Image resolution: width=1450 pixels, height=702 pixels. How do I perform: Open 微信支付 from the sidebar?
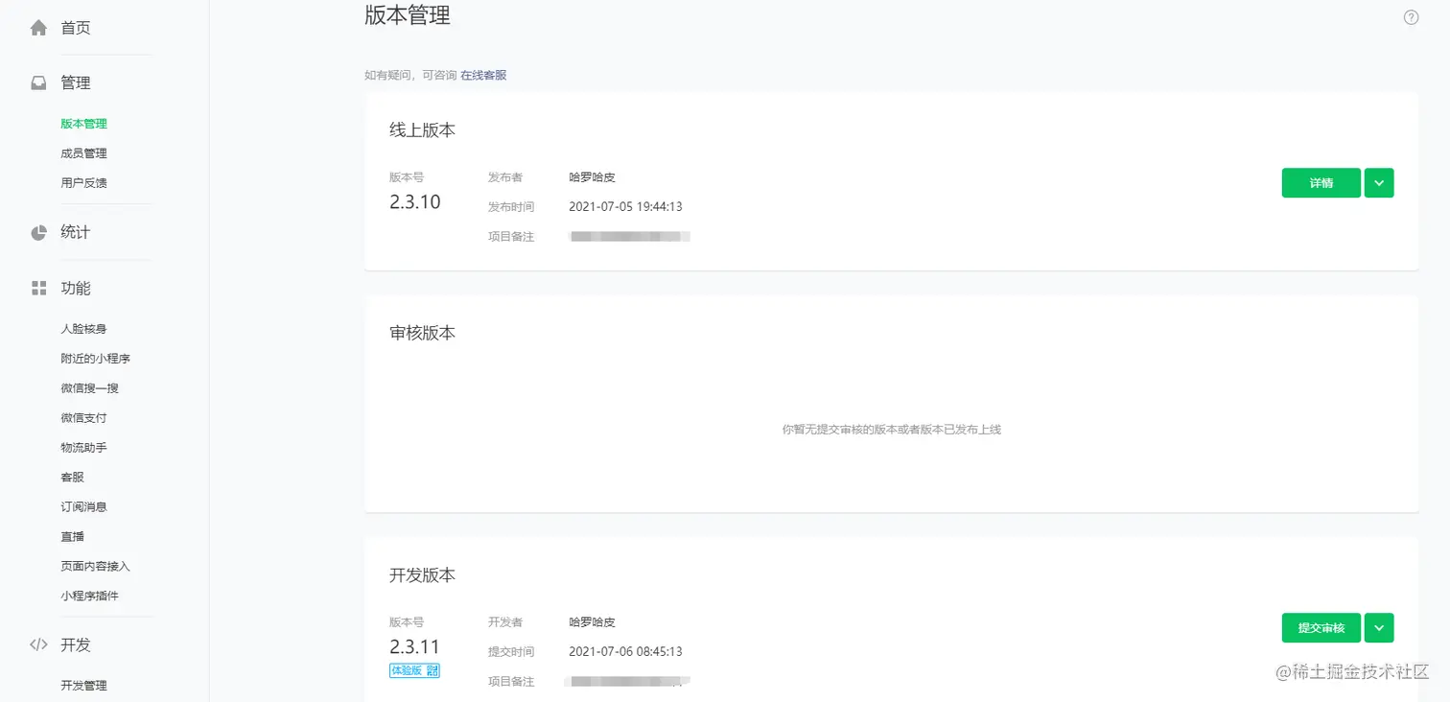[83, 417]
